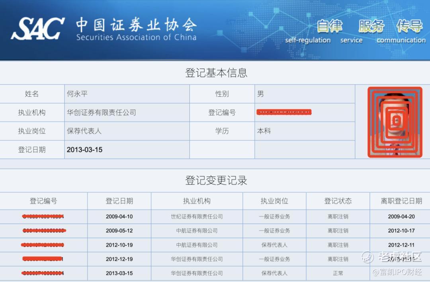Click departure date 2009-04-20
The width and height of the screenshot is (430, 282).
[401, 217]
